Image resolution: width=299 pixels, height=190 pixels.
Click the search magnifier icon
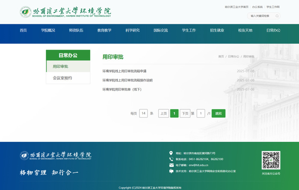coord(277,16)
